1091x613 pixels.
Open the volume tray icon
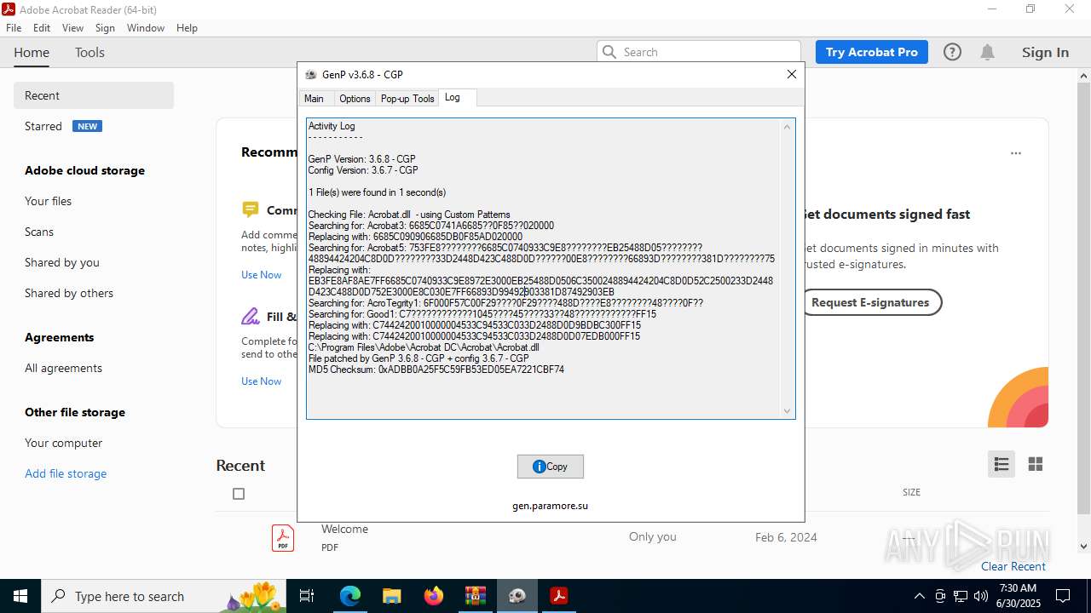981,596
